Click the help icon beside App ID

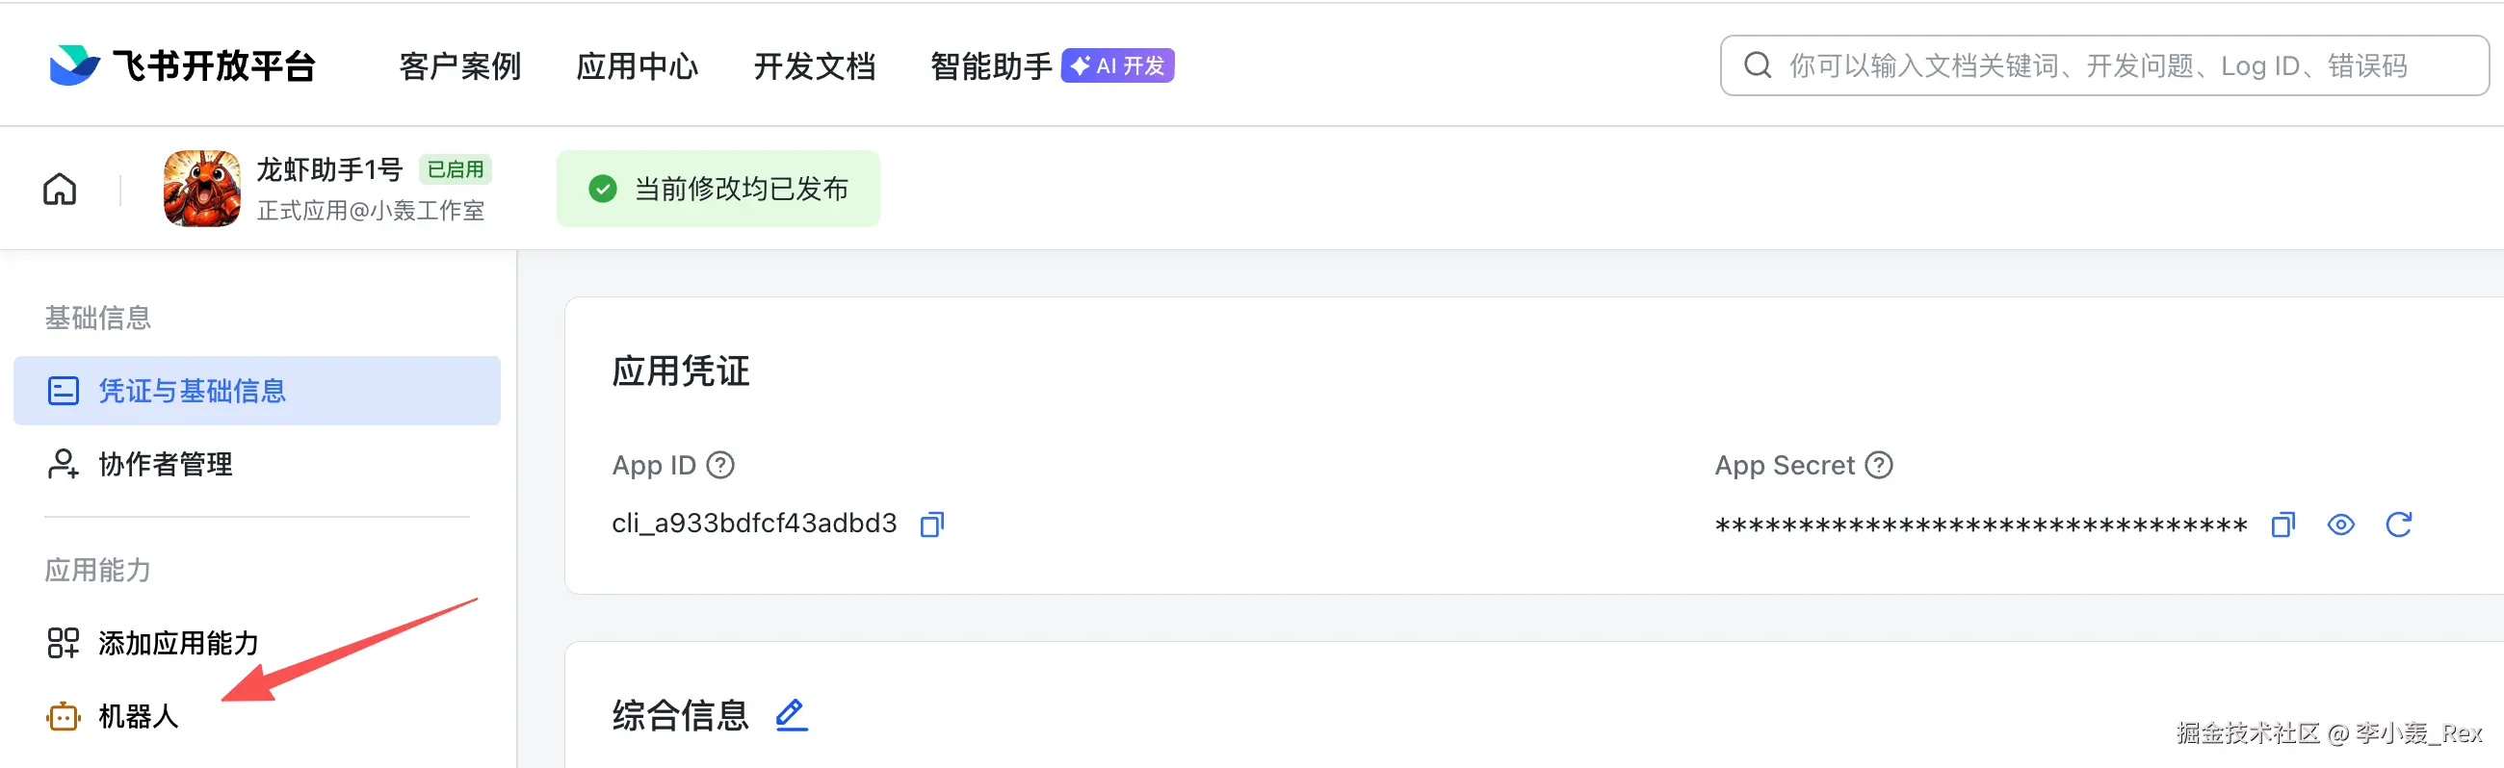[x=720, y=465]
